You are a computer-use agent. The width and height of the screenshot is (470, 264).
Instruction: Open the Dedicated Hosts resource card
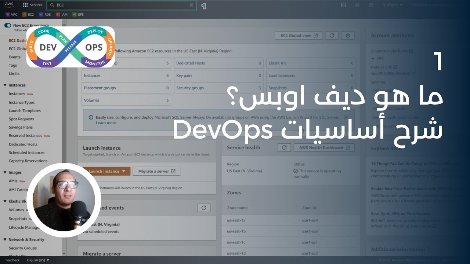click(218, 63)
